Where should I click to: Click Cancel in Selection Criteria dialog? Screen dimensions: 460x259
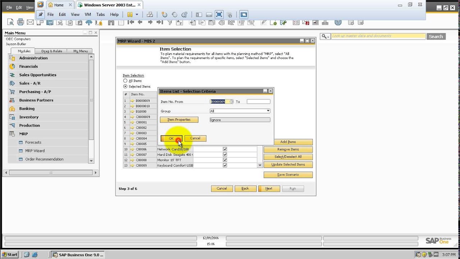tap(195, 138)
